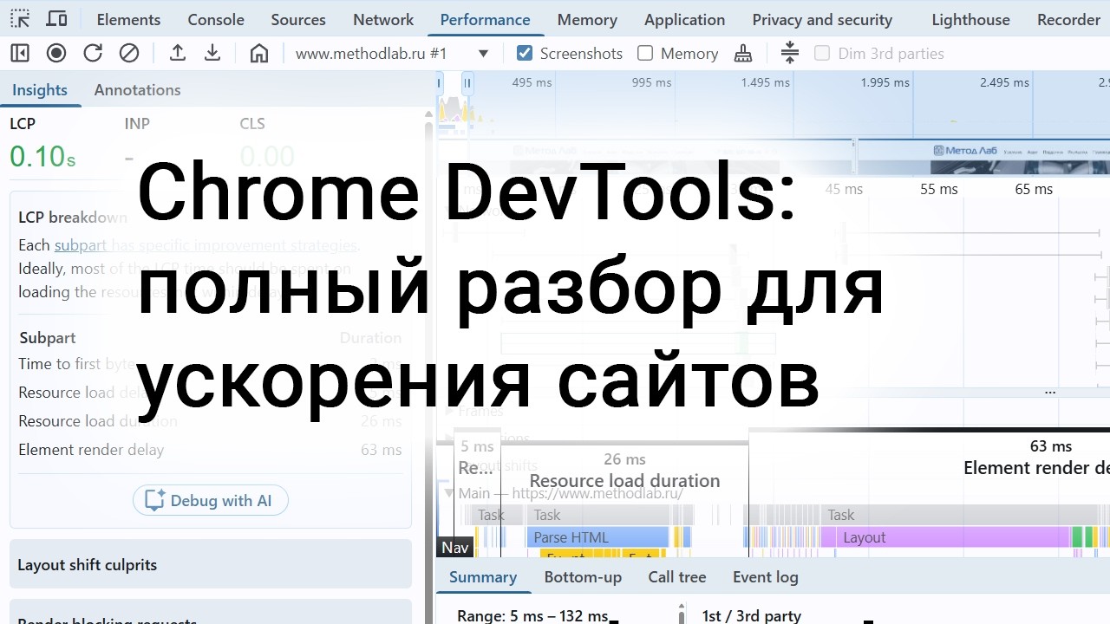Start recording with the Record button
The image size is (1110, 624).
click(56, 53)
